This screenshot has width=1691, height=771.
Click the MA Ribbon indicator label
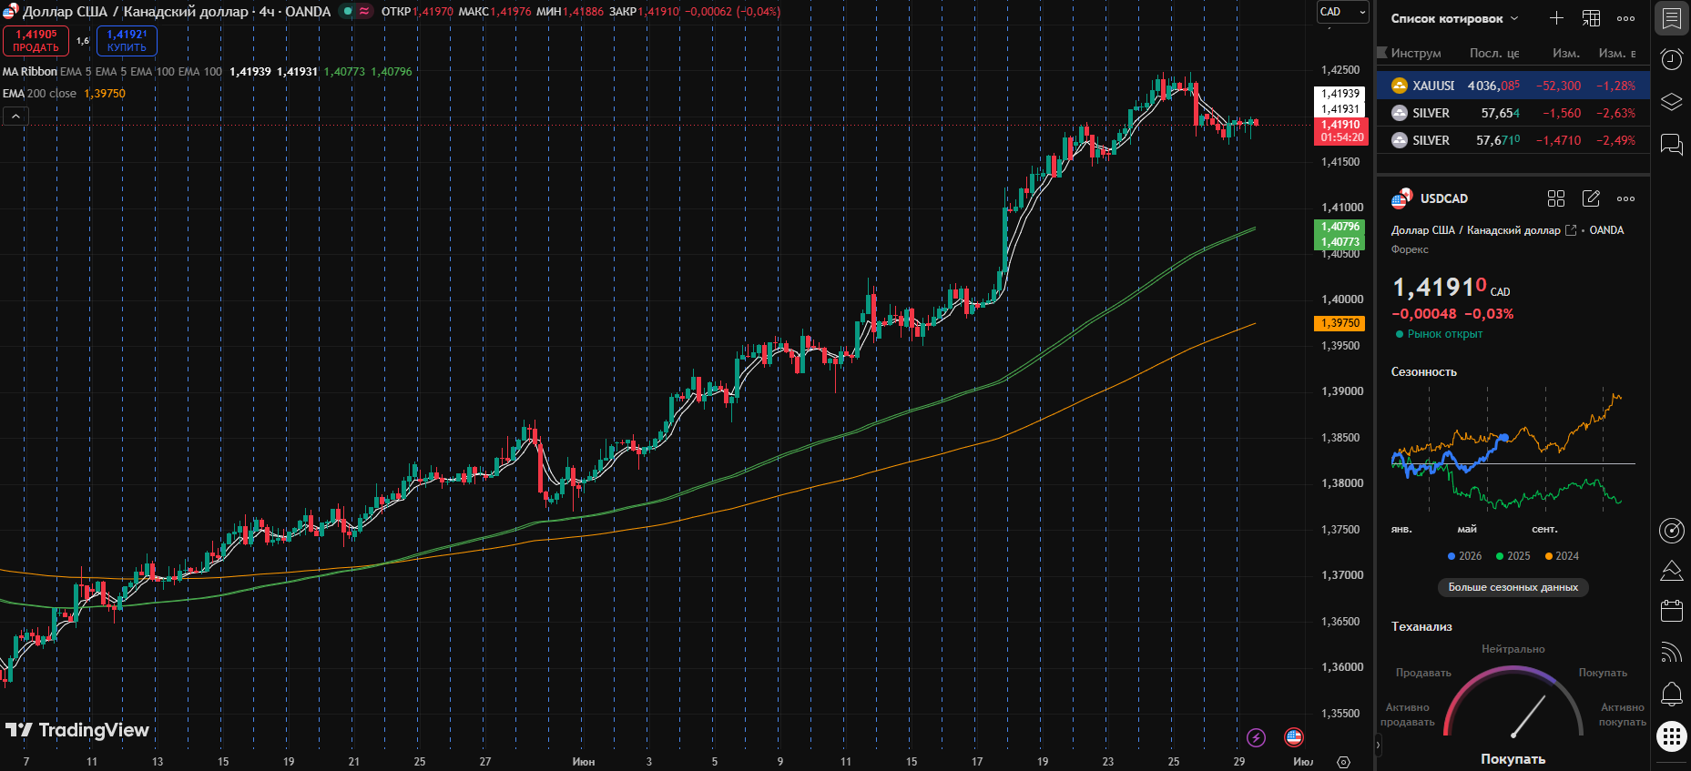tap(30, 71)
